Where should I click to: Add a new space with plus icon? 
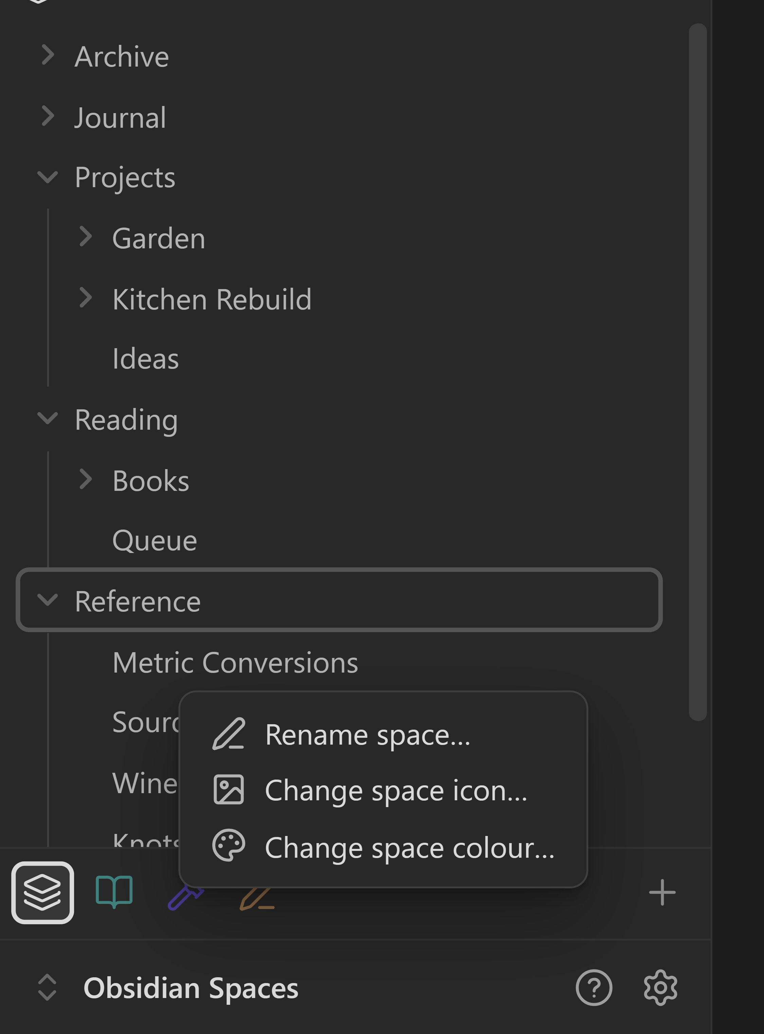tap(662, 892)
